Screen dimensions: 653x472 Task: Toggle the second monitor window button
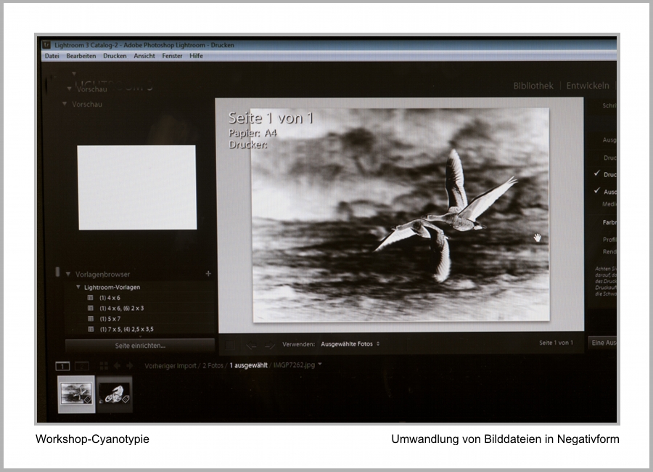pyautogui.click(x=82, y=366)
